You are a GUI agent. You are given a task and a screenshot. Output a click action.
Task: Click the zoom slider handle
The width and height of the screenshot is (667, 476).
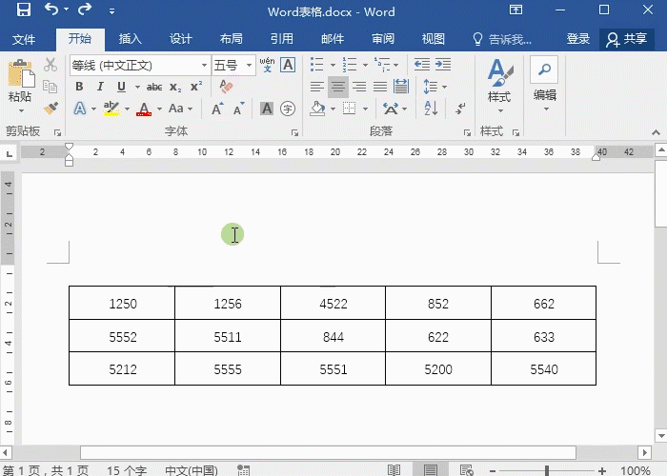(547, 470)
